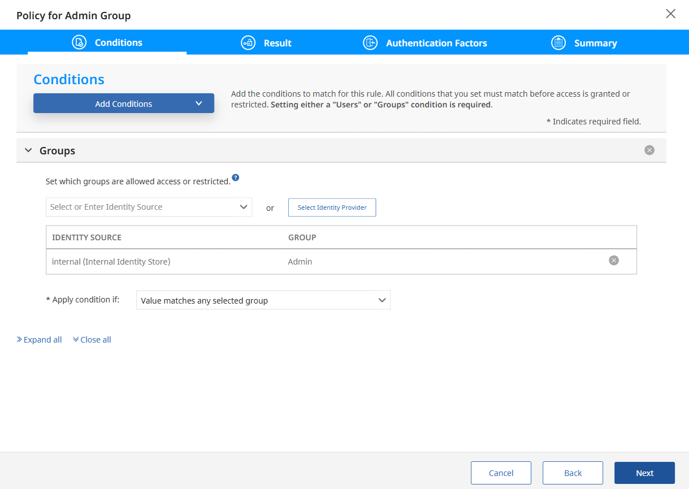689x489 pixels.
Task: Collapse the Groups section chevron
Action: [28, 151]
